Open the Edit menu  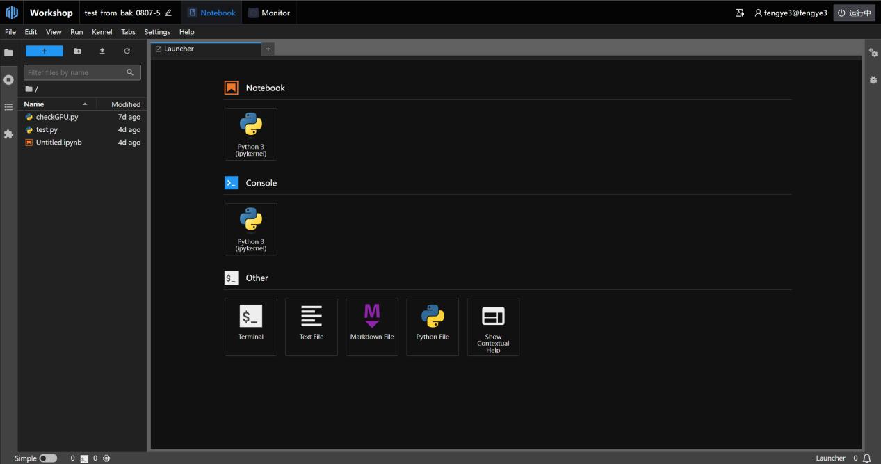click(x=31, y=32)
